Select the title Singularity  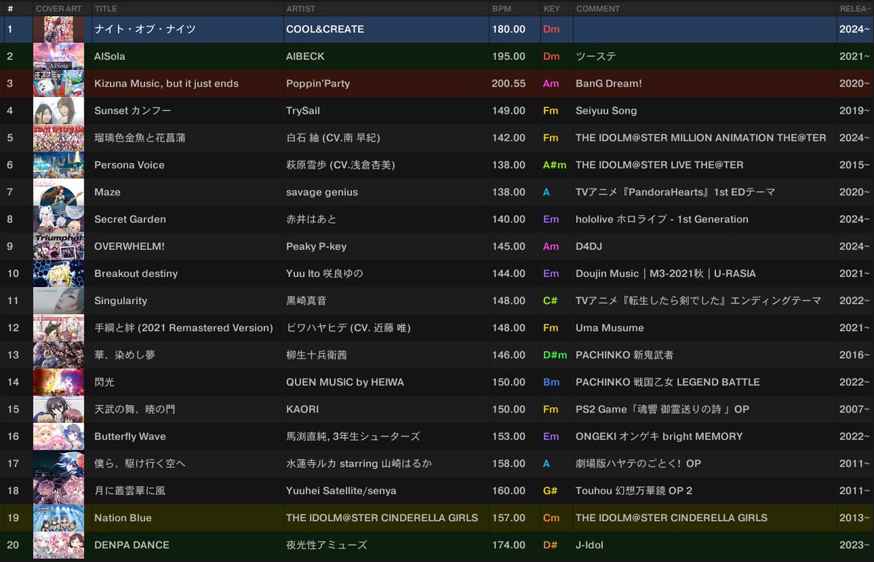(x=120, y=300)
